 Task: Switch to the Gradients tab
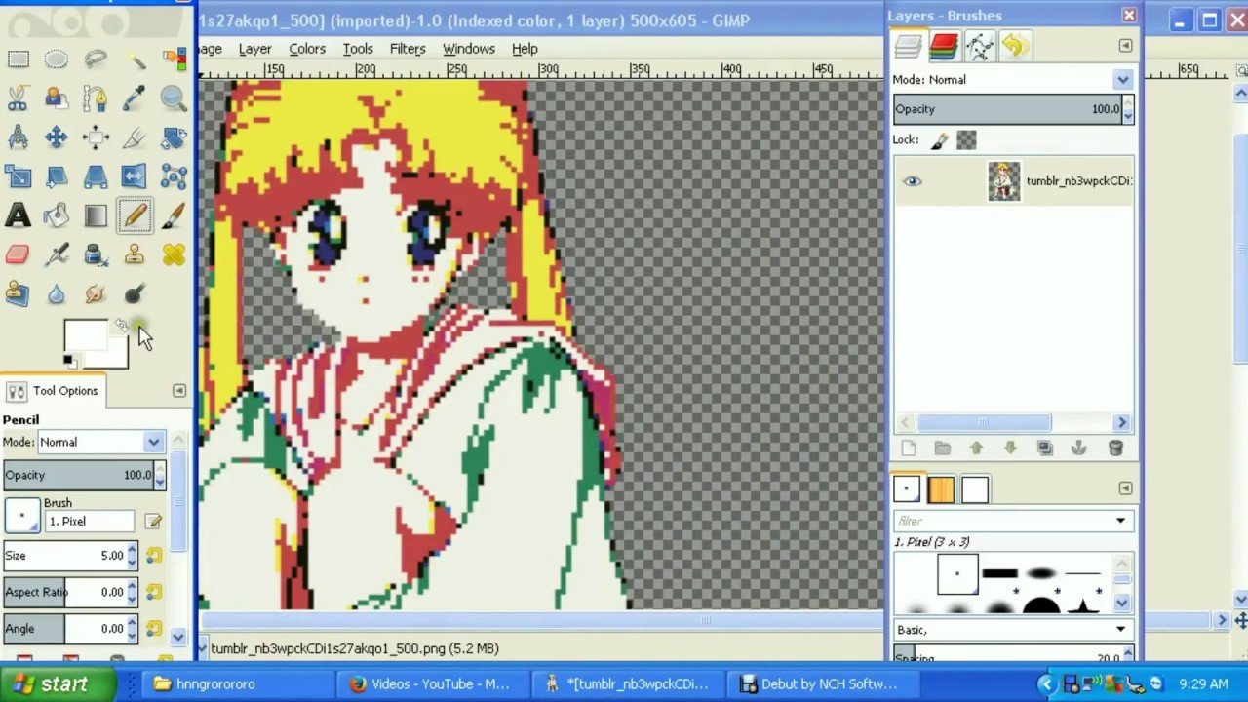[x=975, y=489]
